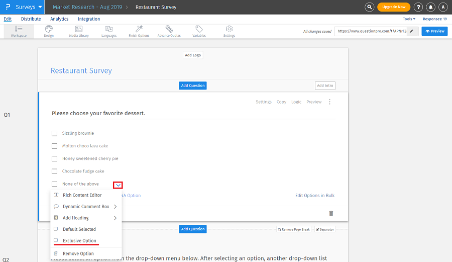Switch to the Analytics tab

pyautogui.click(x=59, y=19)
